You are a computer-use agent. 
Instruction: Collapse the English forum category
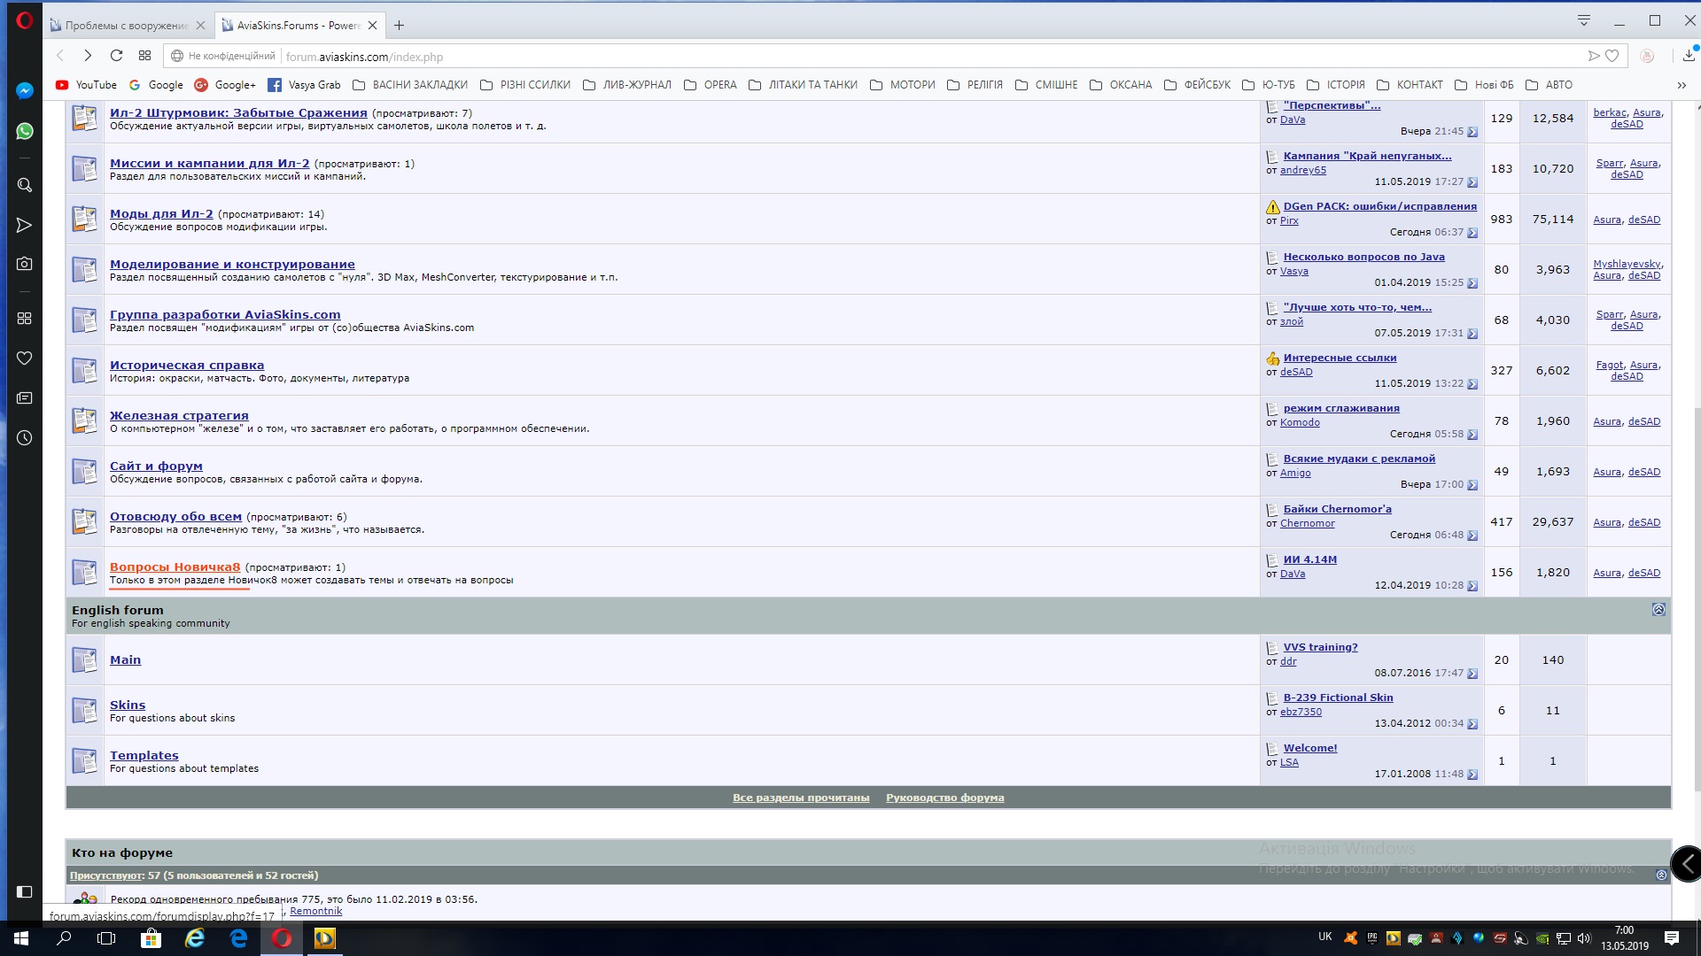click(x=1658, y=610)
